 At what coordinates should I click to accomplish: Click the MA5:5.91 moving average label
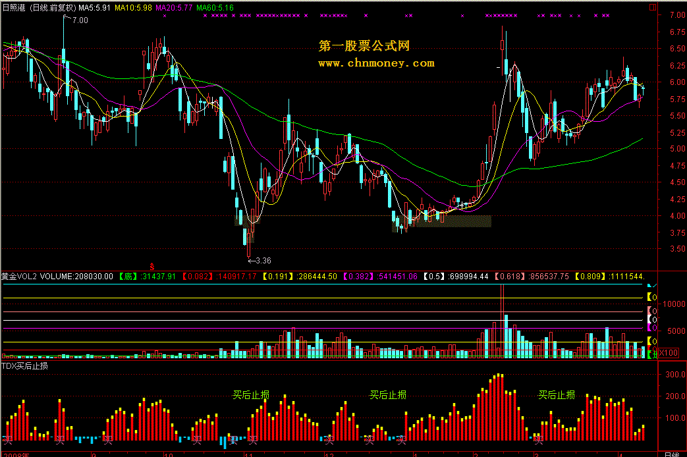[94, 7]
